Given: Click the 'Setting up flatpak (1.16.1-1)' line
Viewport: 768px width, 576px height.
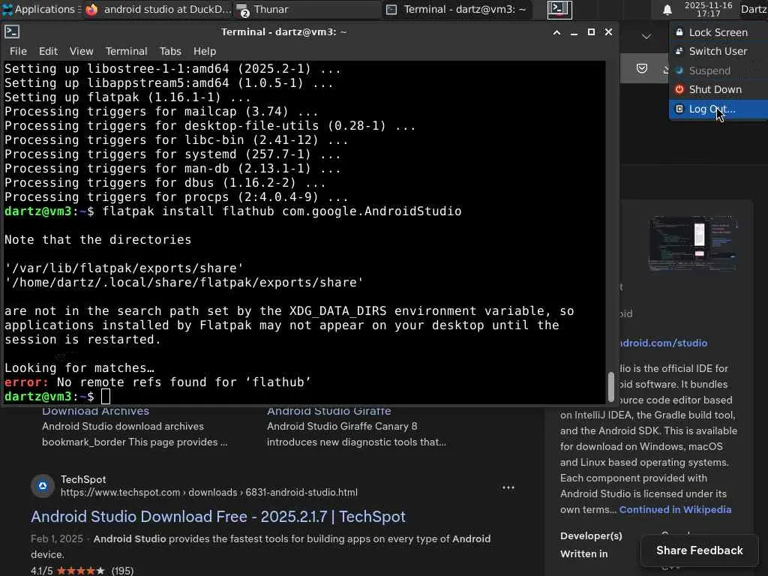Looking at the screenshot, I should click(127, 97).
